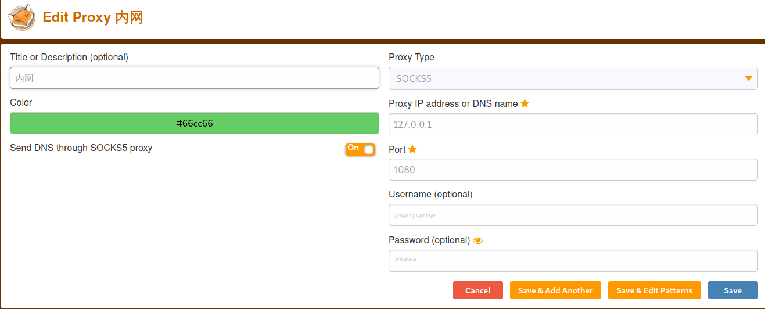Click the Proxy IP address field showing 127.0.0.1
Image resolution: width=765 pixels, height=309 pixels.
pyautogui.click(x=573, y=124)
